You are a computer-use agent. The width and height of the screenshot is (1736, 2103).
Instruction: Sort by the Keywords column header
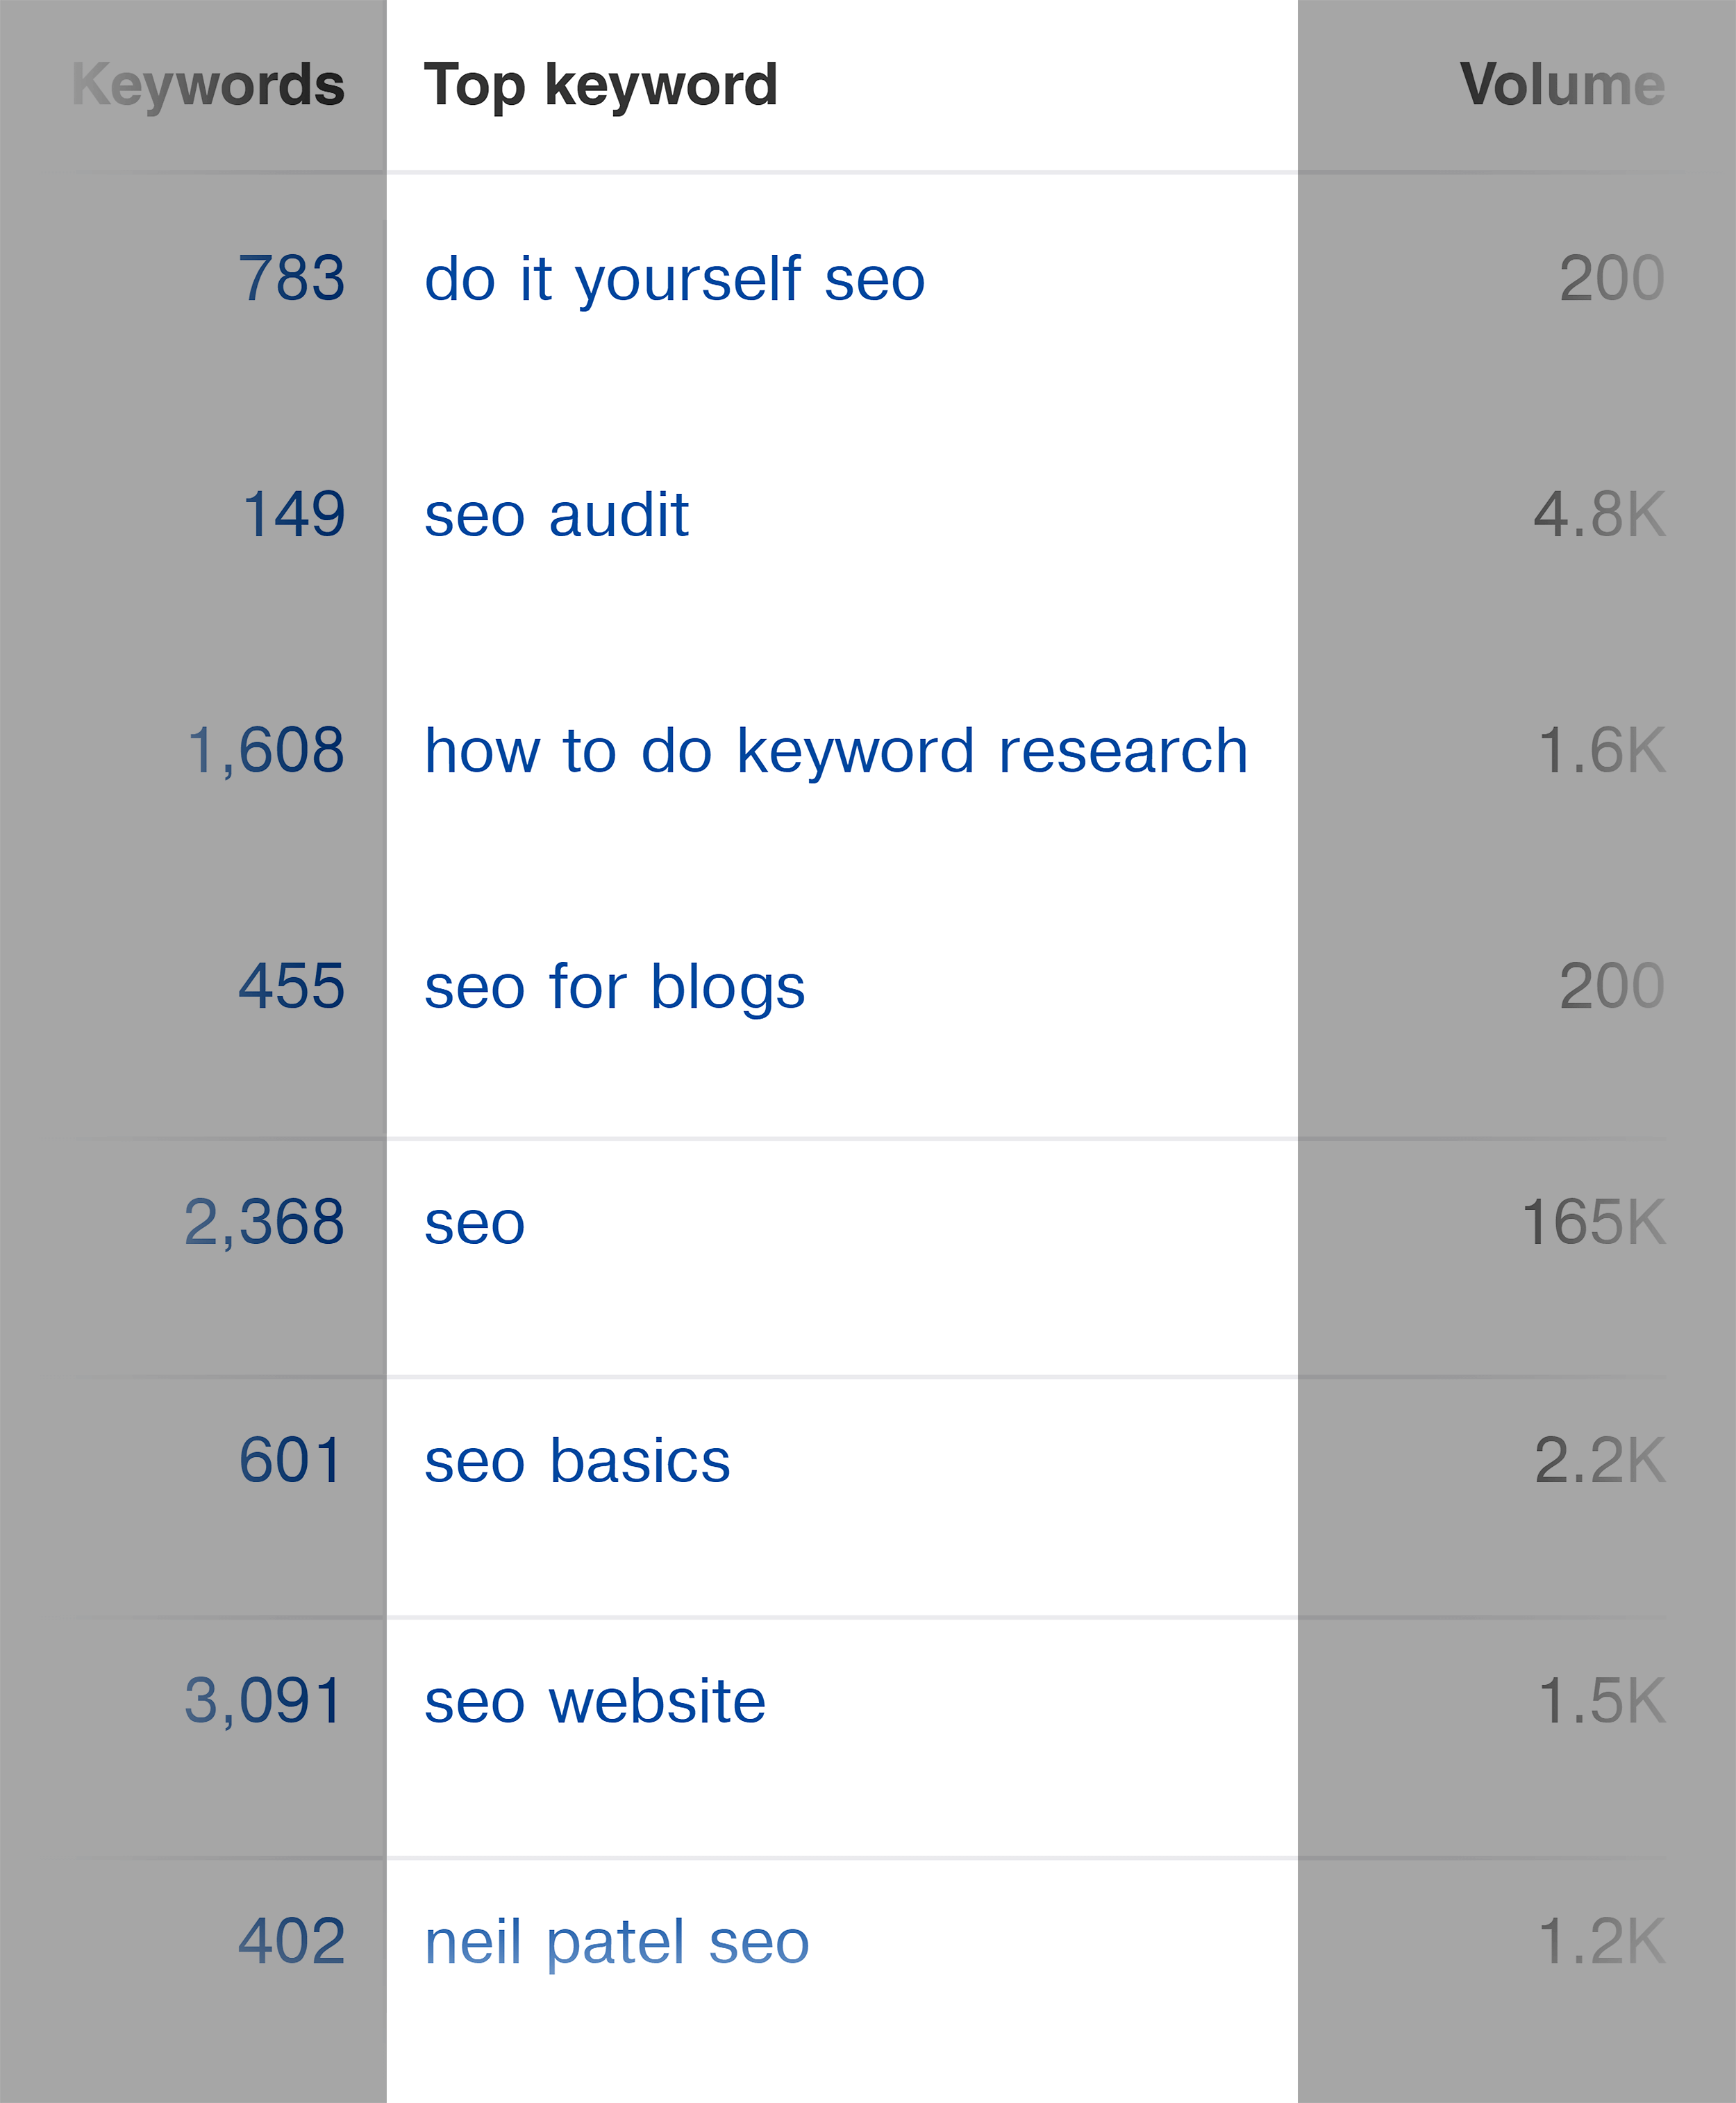[208, 86]
